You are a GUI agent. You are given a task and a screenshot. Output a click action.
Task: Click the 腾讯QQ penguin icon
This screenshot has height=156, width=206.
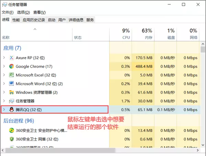12,110
